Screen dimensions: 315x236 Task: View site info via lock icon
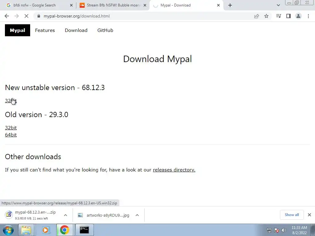39,16
